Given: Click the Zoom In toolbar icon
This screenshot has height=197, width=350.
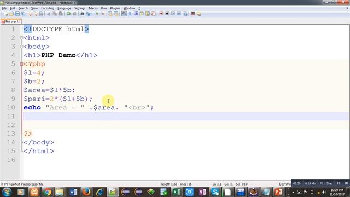Looking at the screenshot, I should (97, 14).
